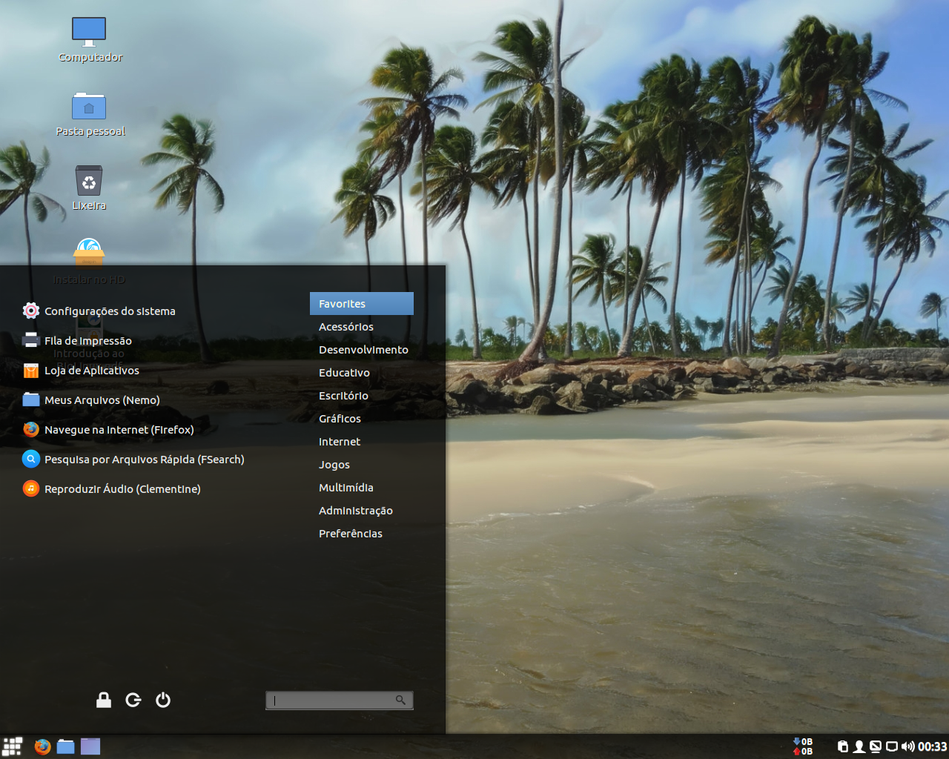Image resolution: width=949 pixels, height=759 pixels.
Task: Close the applications menu via taskbar button
Action: 13,746
